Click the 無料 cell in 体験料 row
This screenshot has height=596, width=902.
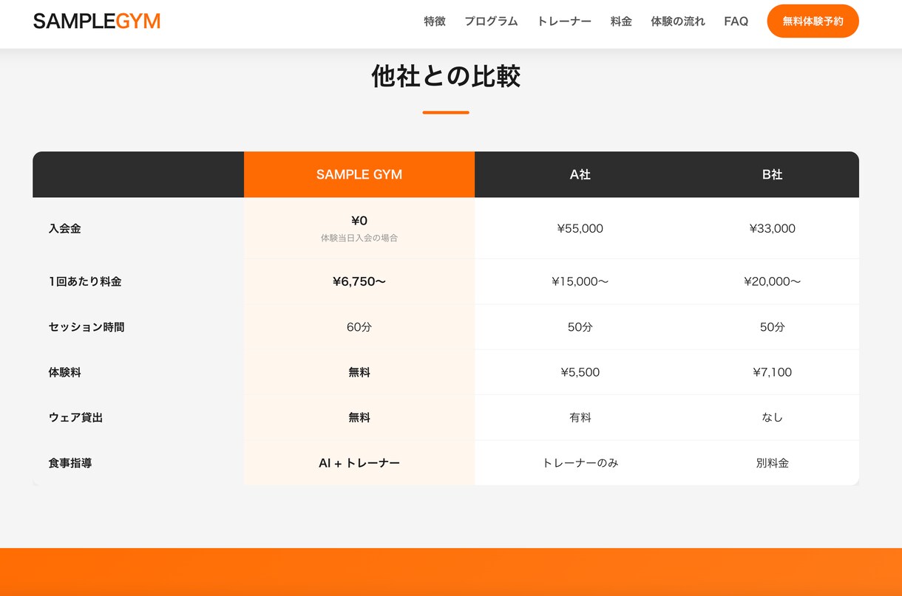[359, 372]
